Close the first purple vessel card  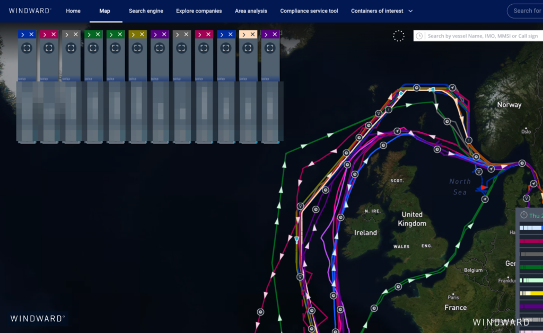coord(164,34)
